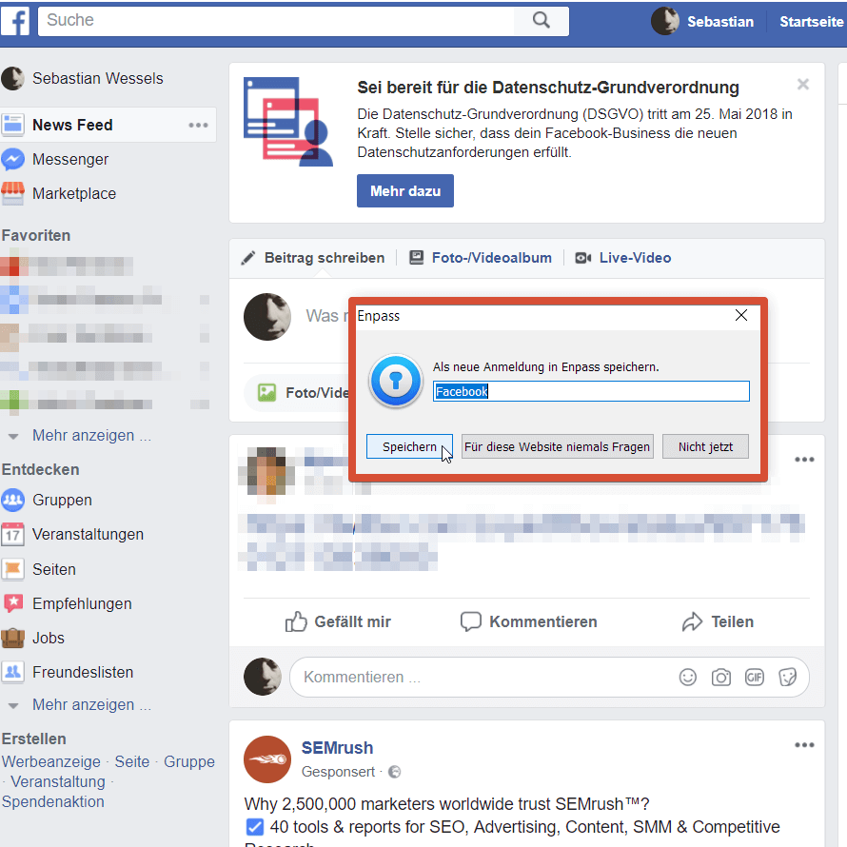Click the sticker icon in comment box

tap(788, 677)
